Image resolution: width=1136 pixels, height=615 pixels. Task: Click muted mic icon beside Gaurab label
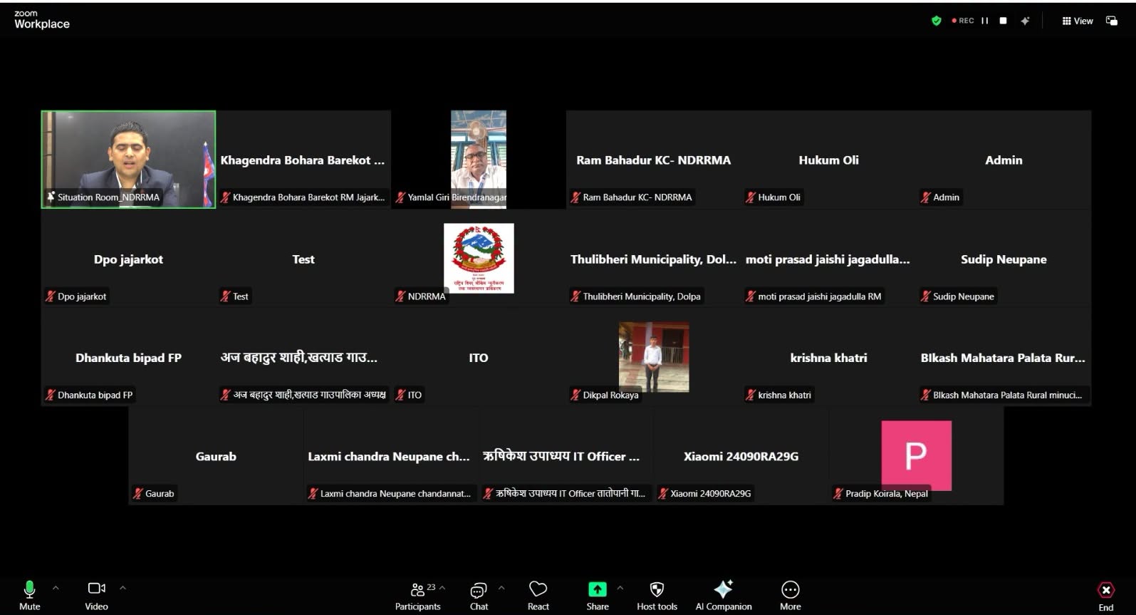click(x=138, y=493)
